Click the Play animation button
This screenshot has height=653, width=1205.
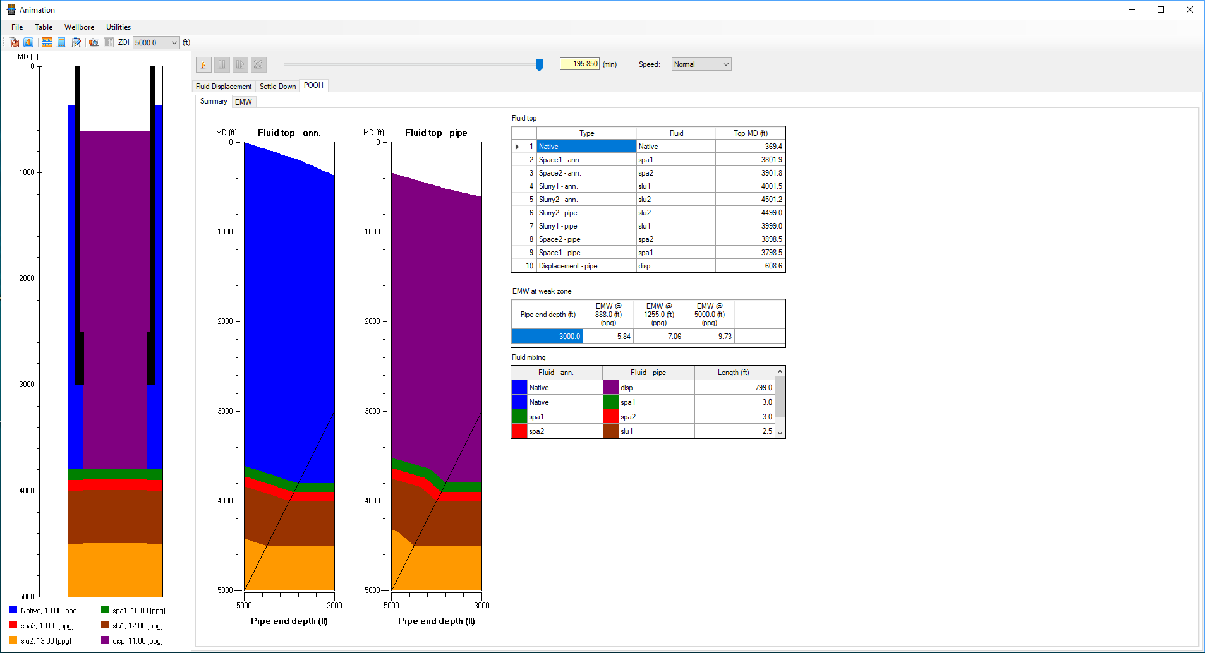[x=203, y=64]
